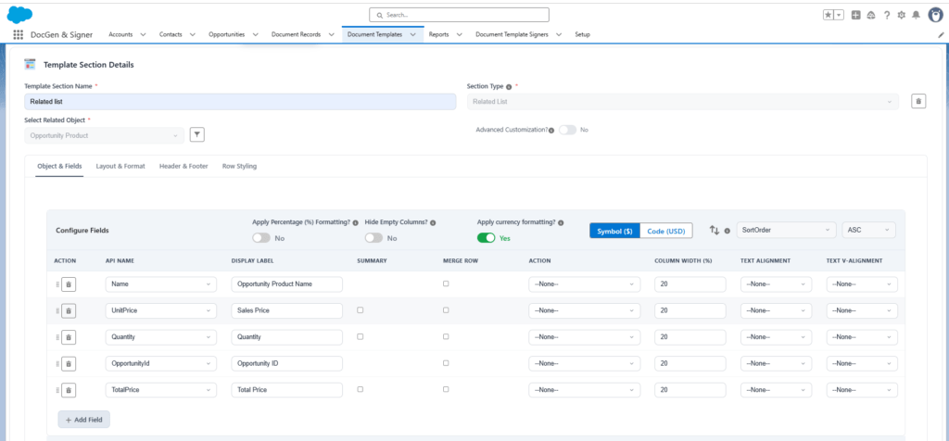This screenshot has height=441, width=949.
Task: Click the Apply Percentage Formatting info icon
Action: coord(355,222)
